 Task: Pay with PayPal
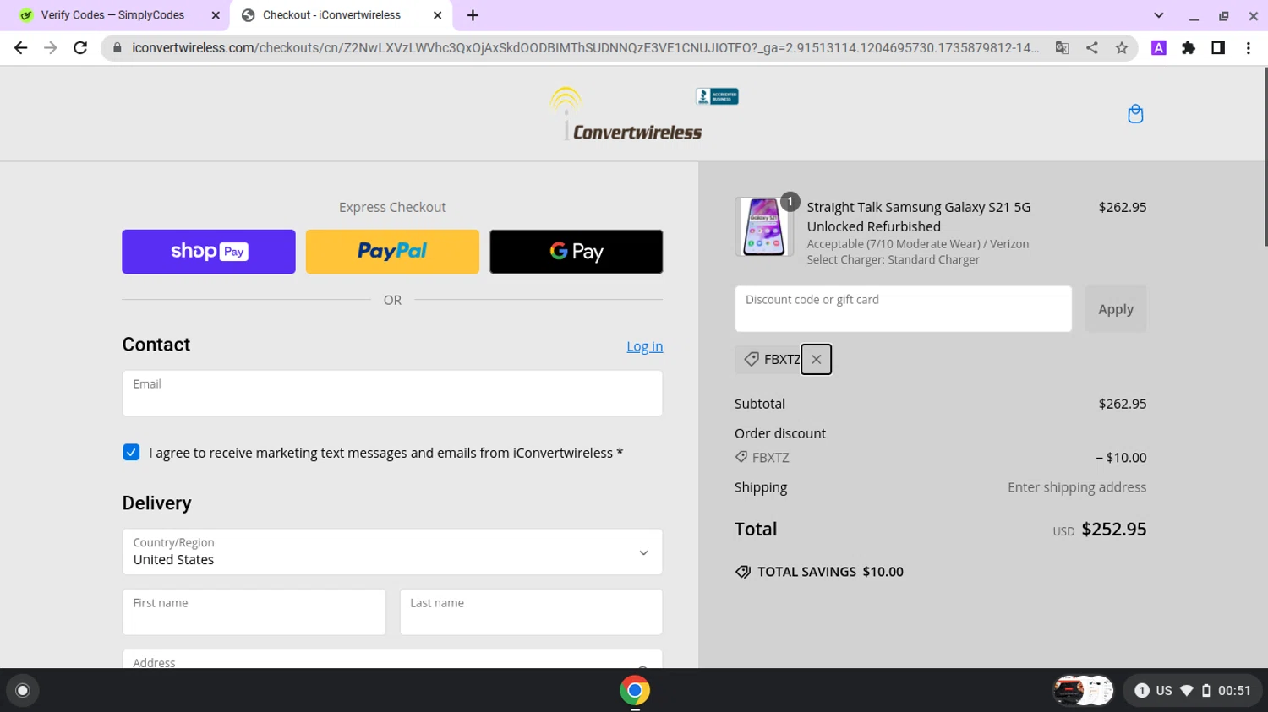coord(392,252)
